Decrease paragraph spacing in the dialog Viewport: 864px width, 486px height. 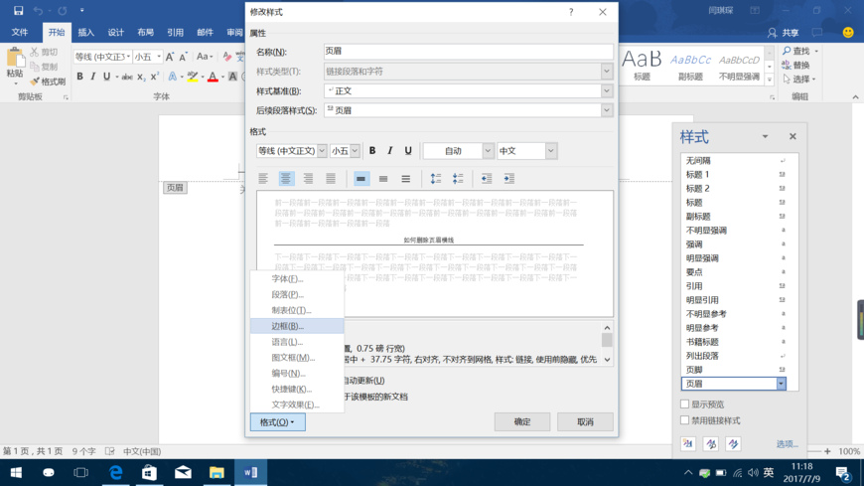coord(458,178)
